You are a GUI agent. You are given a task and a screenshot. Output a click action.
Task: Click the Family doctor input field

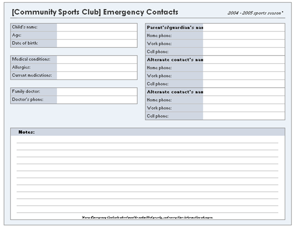click(96, 92)
